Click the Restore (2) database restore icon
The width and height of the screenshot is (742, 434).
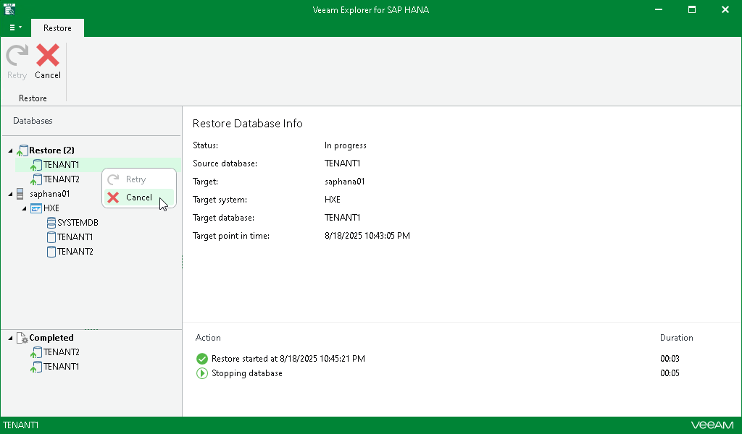coord(22,150)
